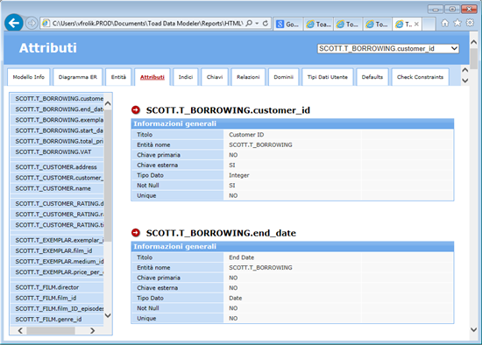Click the address bar URL field

147,24
